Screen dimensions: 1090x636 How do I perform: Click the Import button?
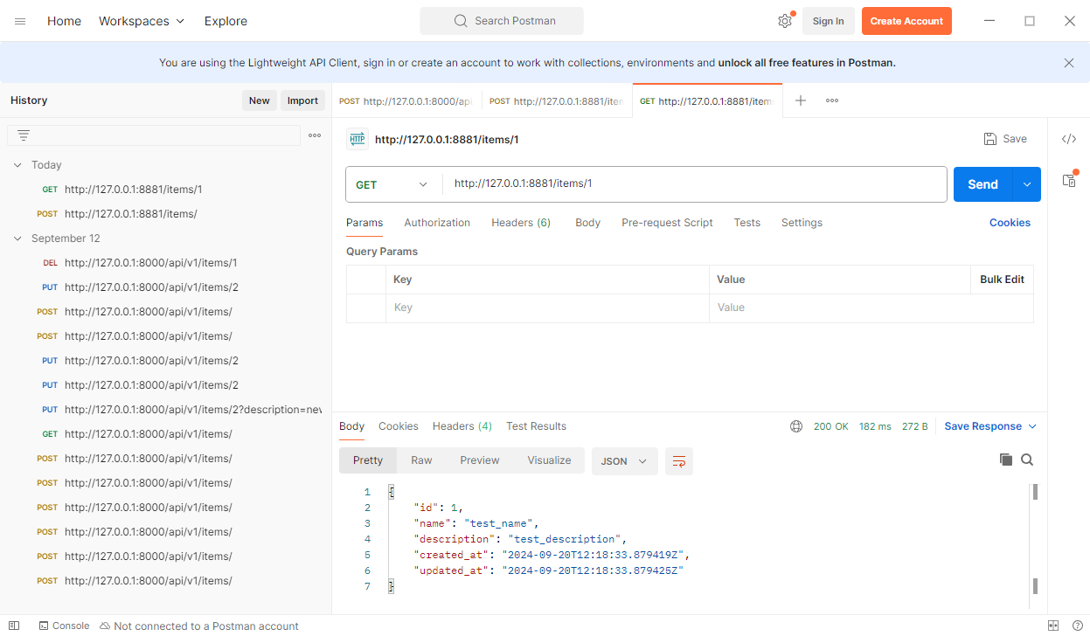pyautogui.click(x=302, y=100)
